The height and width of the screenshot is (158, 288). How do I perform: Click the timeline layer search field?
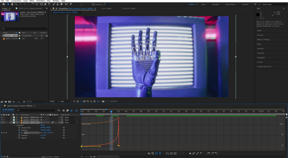(36, 110)
